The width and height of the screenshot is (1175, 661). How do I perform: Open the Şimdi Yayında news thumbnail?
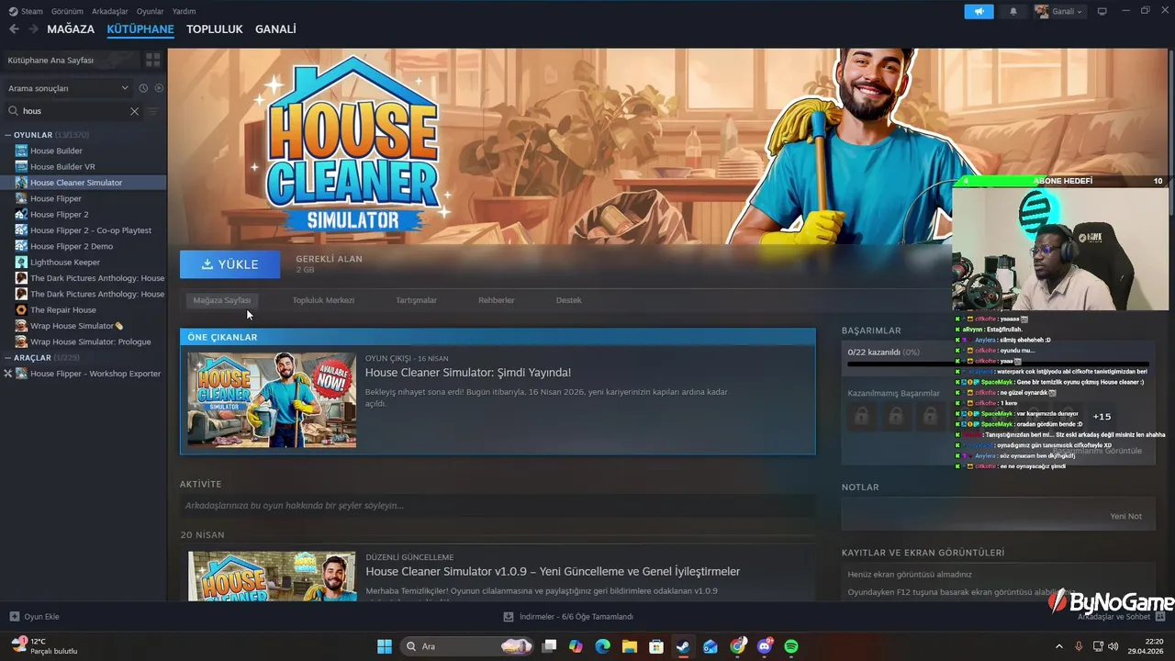click(x=272, y=400)
